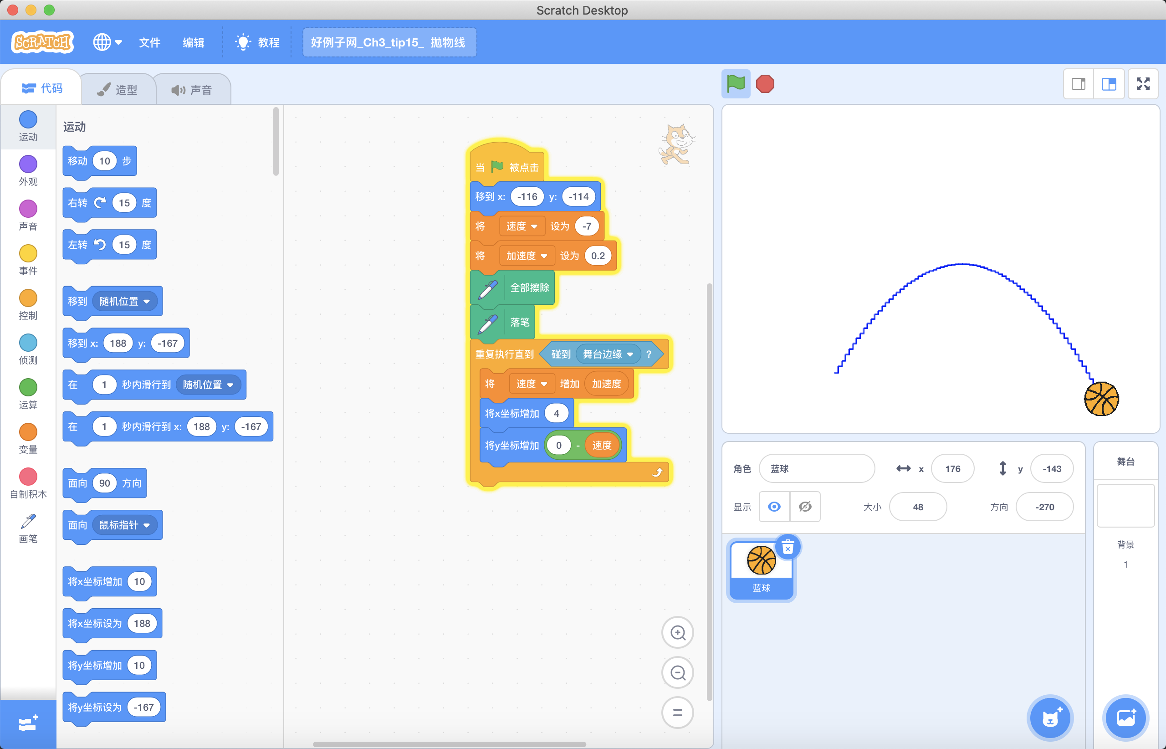Click the add extension button
The height and width of the screenshot is (749, 1166).
pos(28,723)
